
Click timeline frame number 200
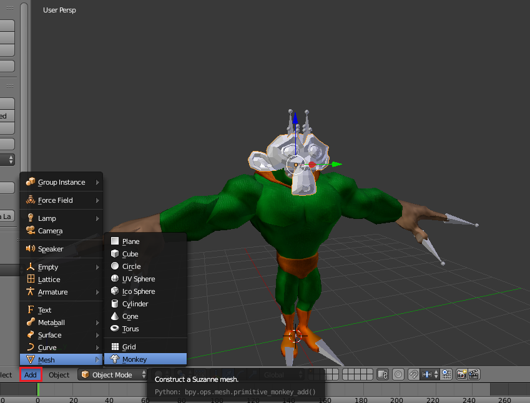point(396,400)
